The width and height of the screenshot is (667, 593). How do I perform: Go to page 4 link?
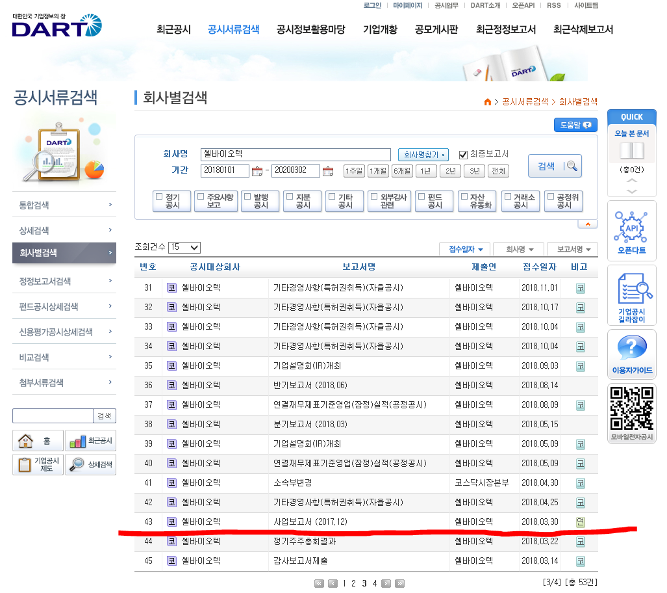pos(375,584)
